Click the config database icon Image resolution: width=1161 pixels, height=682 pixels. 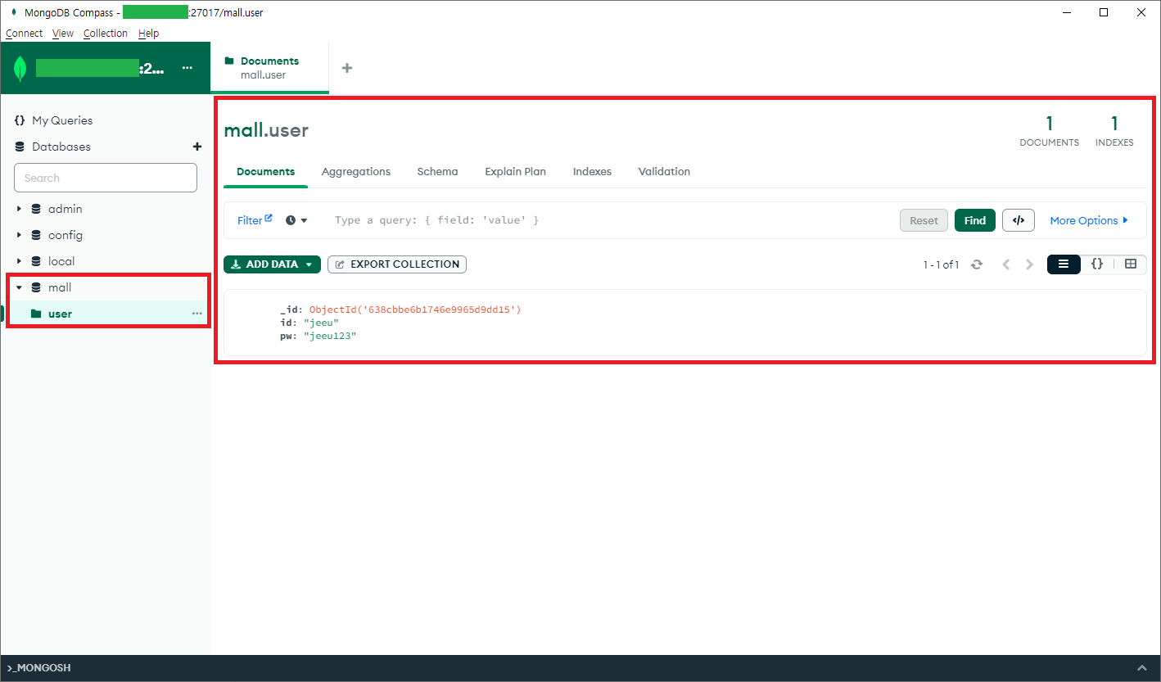(36, 235)
